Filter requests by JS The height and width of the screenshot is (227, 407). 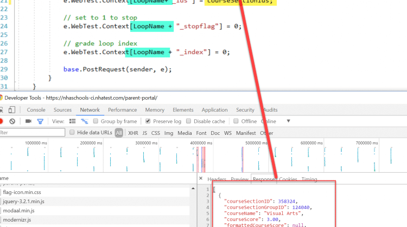click(144, 133)
